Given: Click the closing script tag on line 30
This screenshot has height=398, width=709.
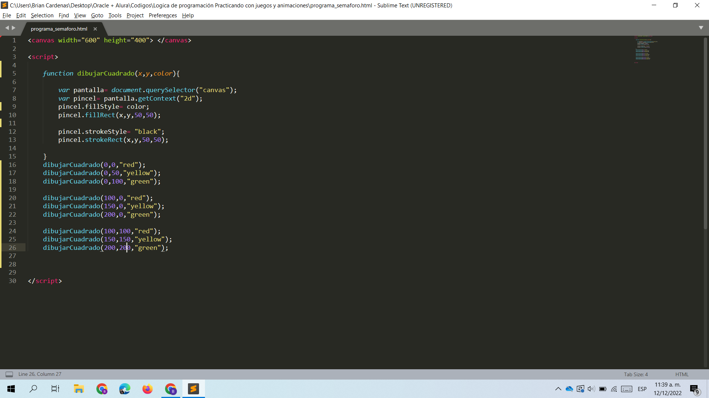Looking at the screenshot, I should coord(45,281).
